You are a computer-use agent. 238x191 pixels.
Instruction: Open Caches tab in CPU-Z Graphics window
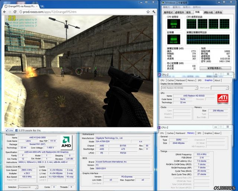click(171, 80)
